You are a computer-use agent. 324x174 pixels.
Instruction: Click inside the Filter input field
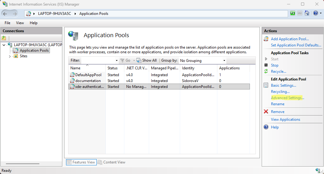[x=98, y=60]
